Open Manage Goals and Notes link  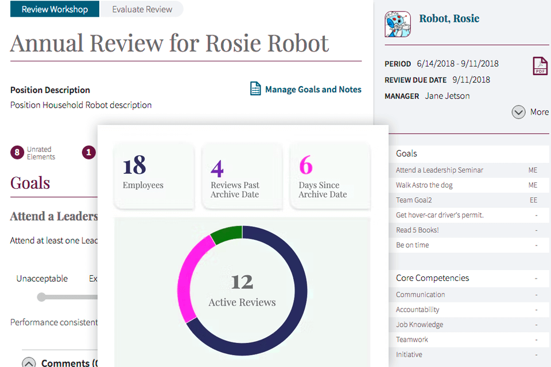313,89
